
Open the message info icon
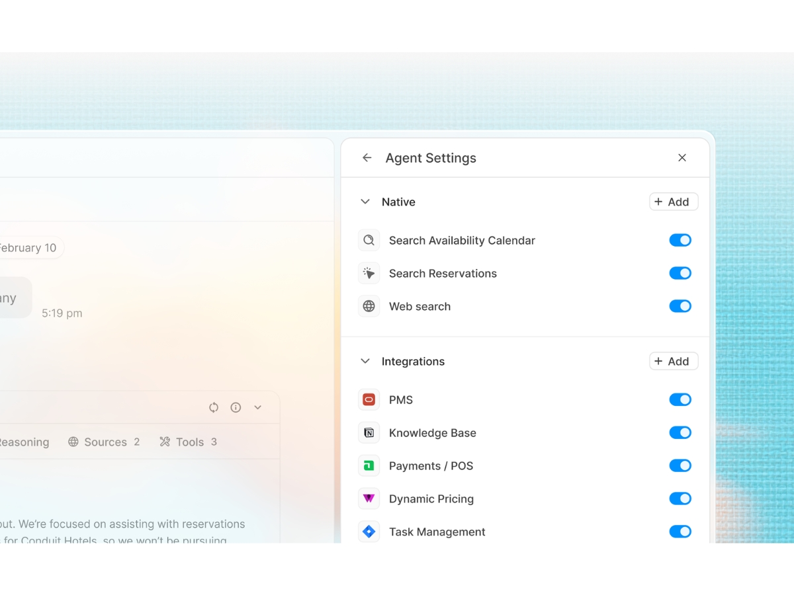[x=236, y=407]
